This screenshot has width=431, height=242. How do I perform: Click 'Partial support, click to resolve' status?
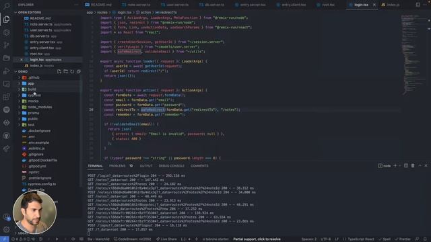[x=257, y=239]
